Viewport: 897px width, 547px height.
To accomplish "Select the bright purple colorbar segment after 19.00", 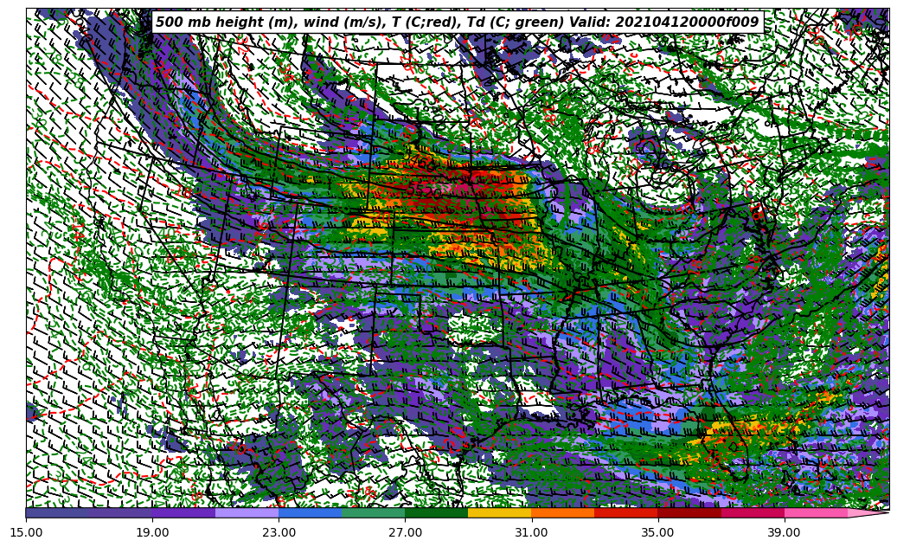I will (x=183, y=513).
